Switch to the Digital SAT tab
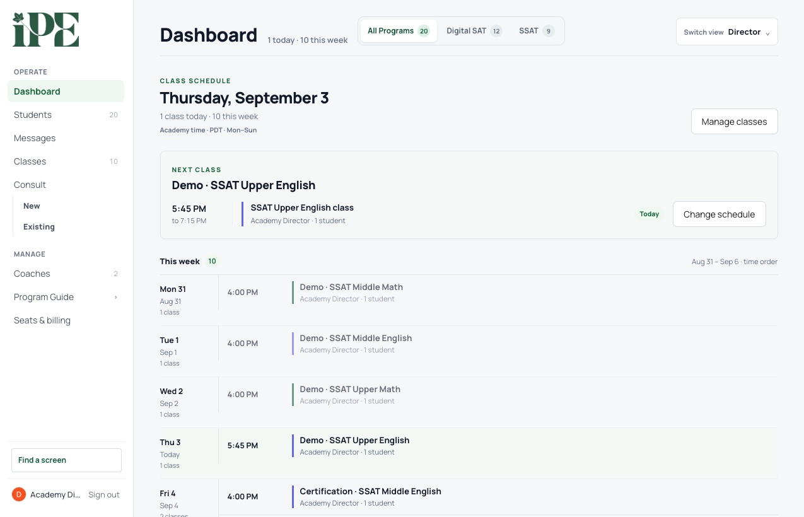The width and height of the screenshot is (804, 517). [474, 31]
